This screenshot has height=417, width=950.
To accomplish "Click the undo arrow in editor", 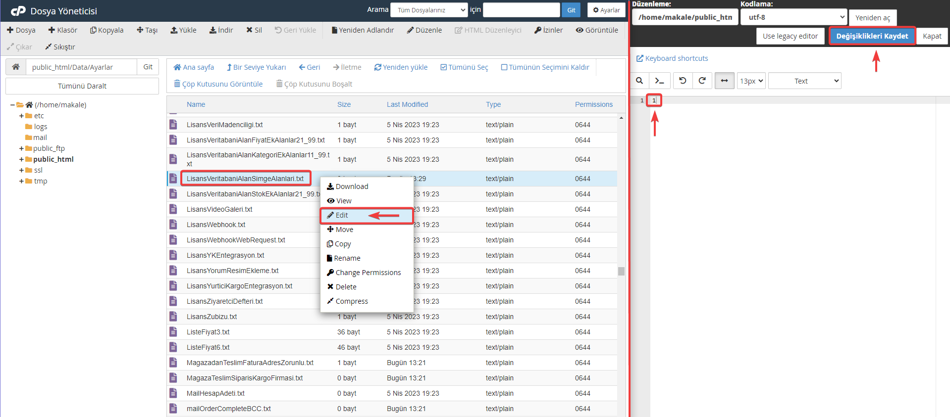I will pos(683,81).
